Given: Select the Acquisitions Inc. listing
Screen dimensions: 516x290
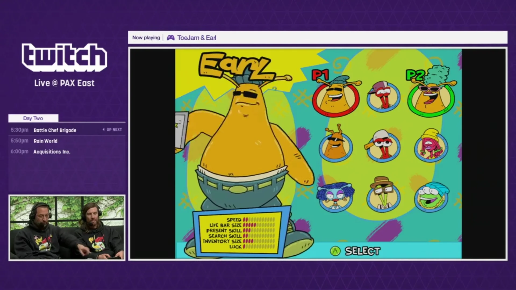Looking at the screenshot, I should point(52,151).
